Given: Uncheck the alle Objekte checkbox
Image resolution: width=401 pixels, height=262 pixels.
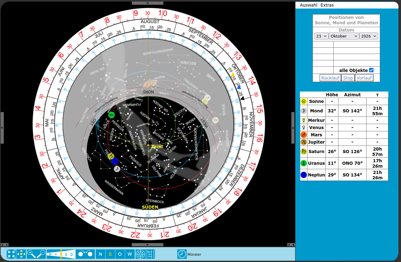Looking at the screenshot, I should (371, 70).
